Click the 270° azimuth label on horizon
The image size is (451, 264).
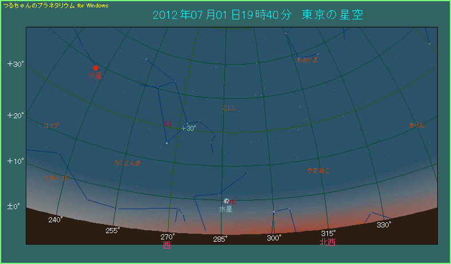[167, 237]
